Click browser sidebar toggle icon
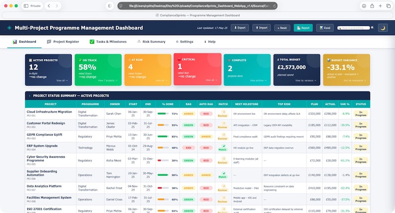 (26, 6)
